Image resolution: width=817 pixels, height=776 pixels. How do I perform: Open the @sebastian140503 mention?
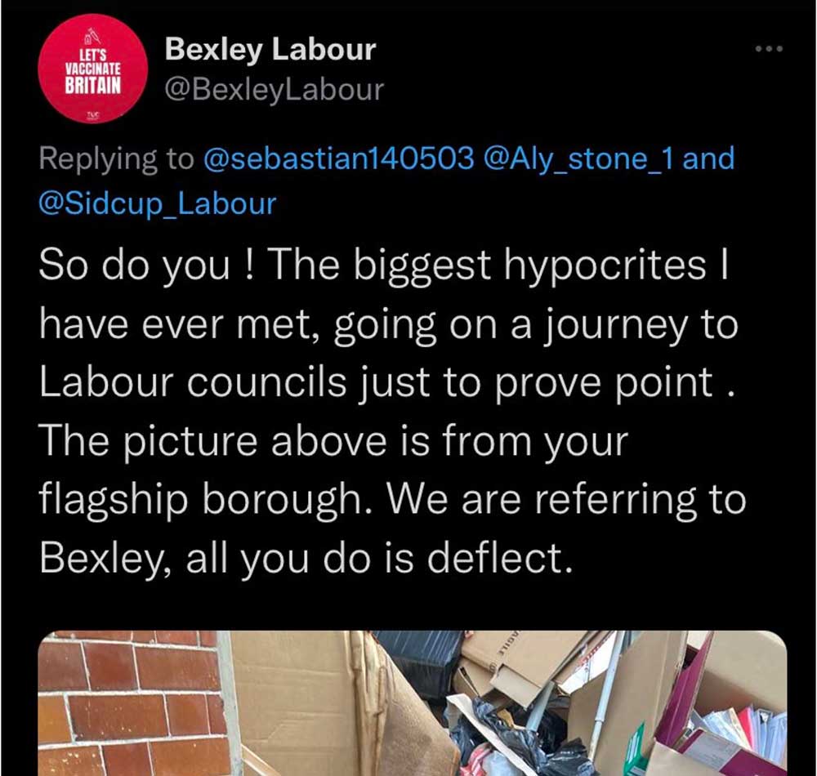tap(338, 158)
